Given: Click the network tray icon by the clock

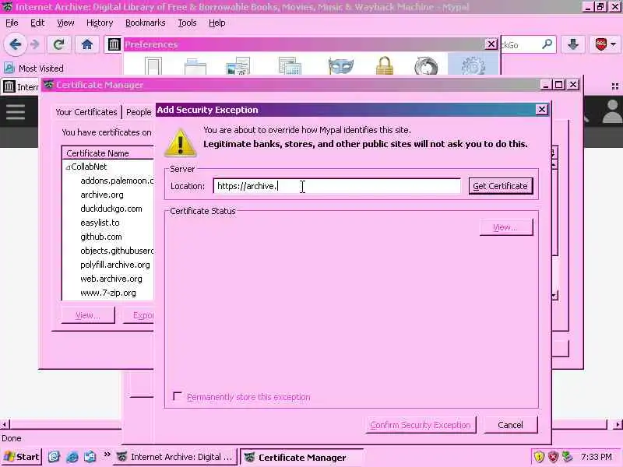Looking at the screenshot, I should 568,457.
